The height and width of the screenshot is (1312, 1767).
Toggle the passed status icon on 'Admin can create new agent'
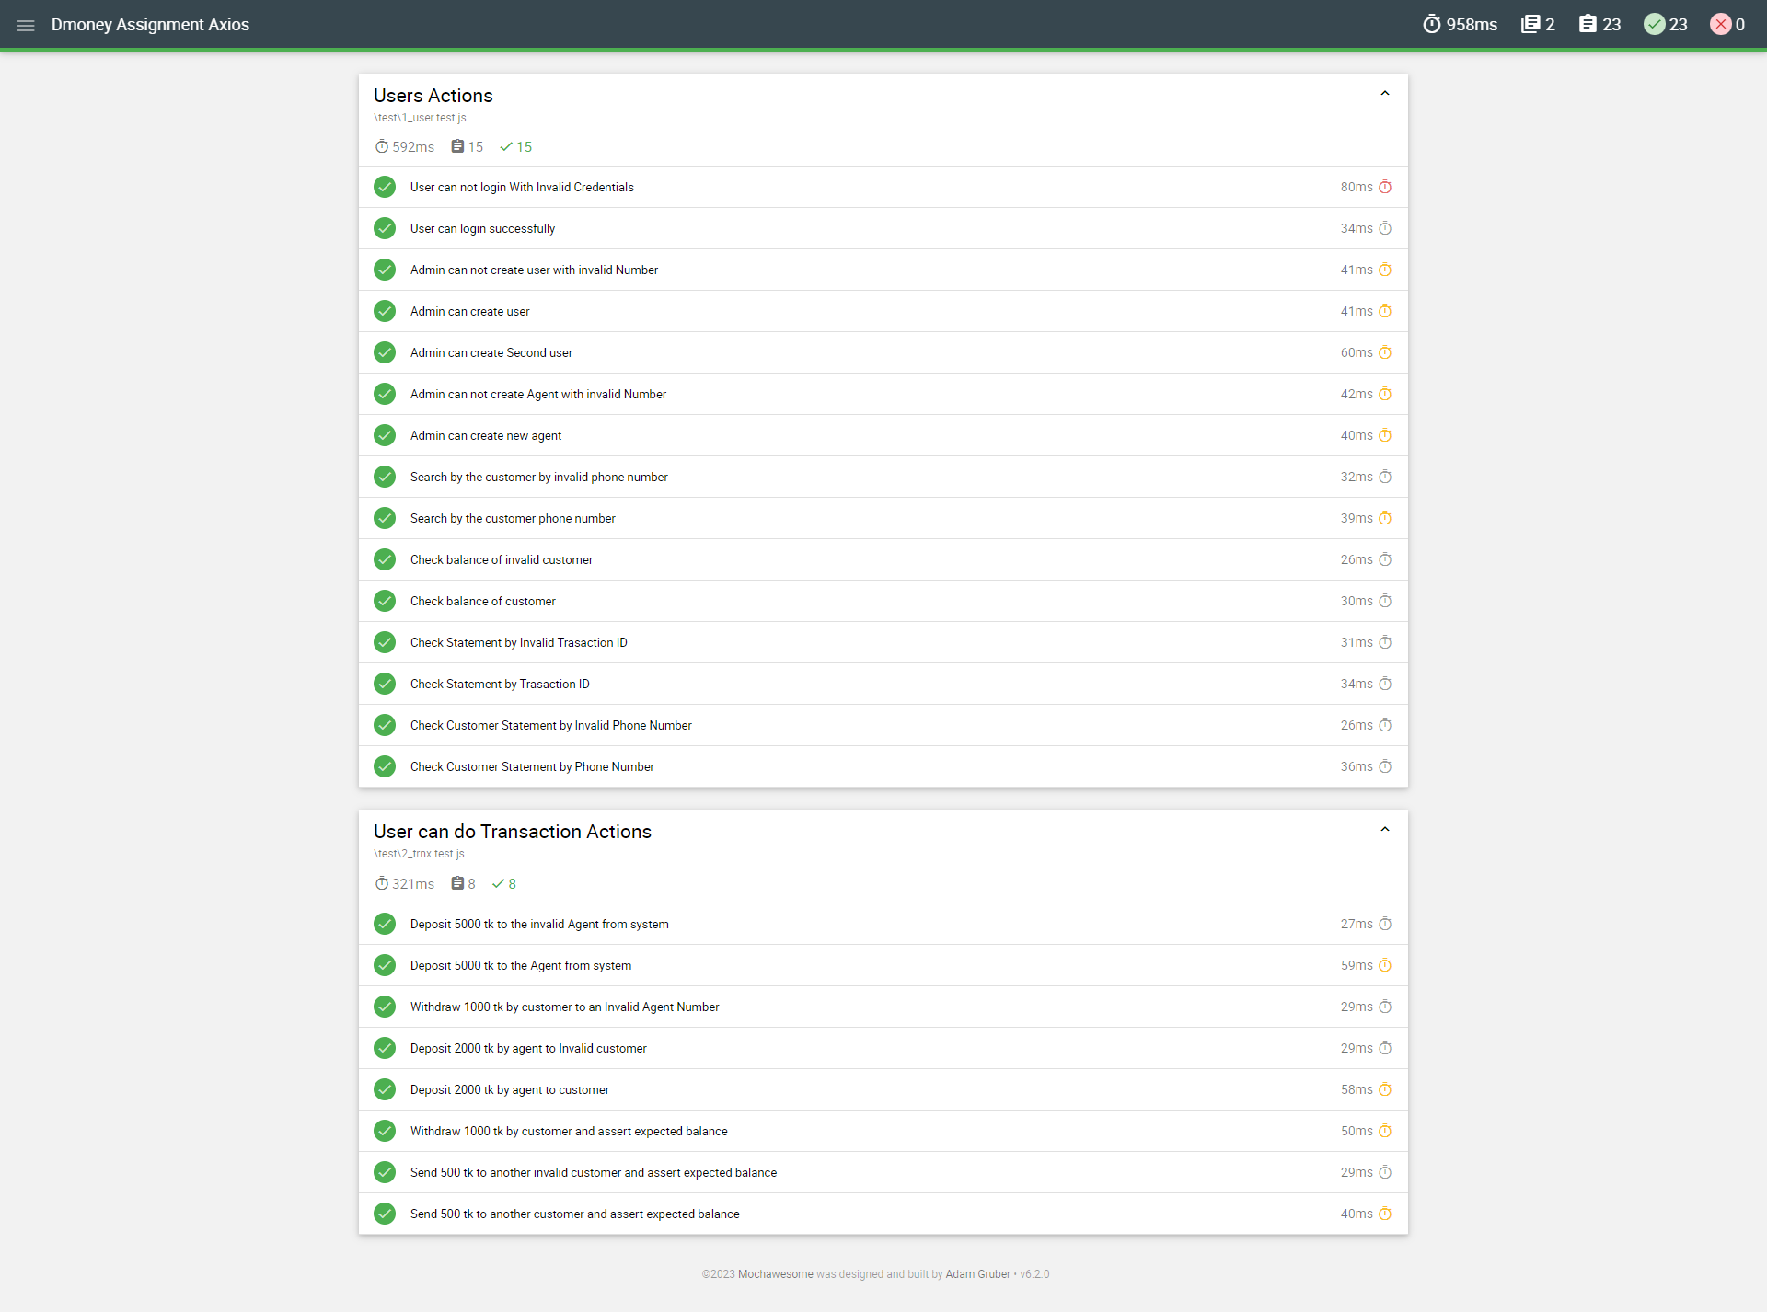coord(385,435)
